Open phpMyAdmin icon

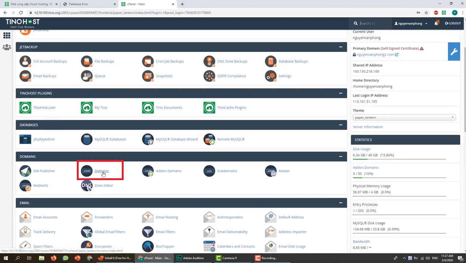click(x=25, y=139)
